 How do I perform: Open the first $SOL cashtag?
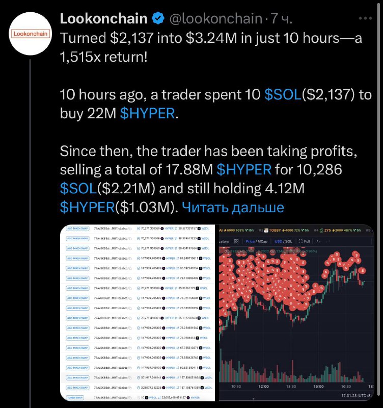pyautogui.click(x=283, y=94)
